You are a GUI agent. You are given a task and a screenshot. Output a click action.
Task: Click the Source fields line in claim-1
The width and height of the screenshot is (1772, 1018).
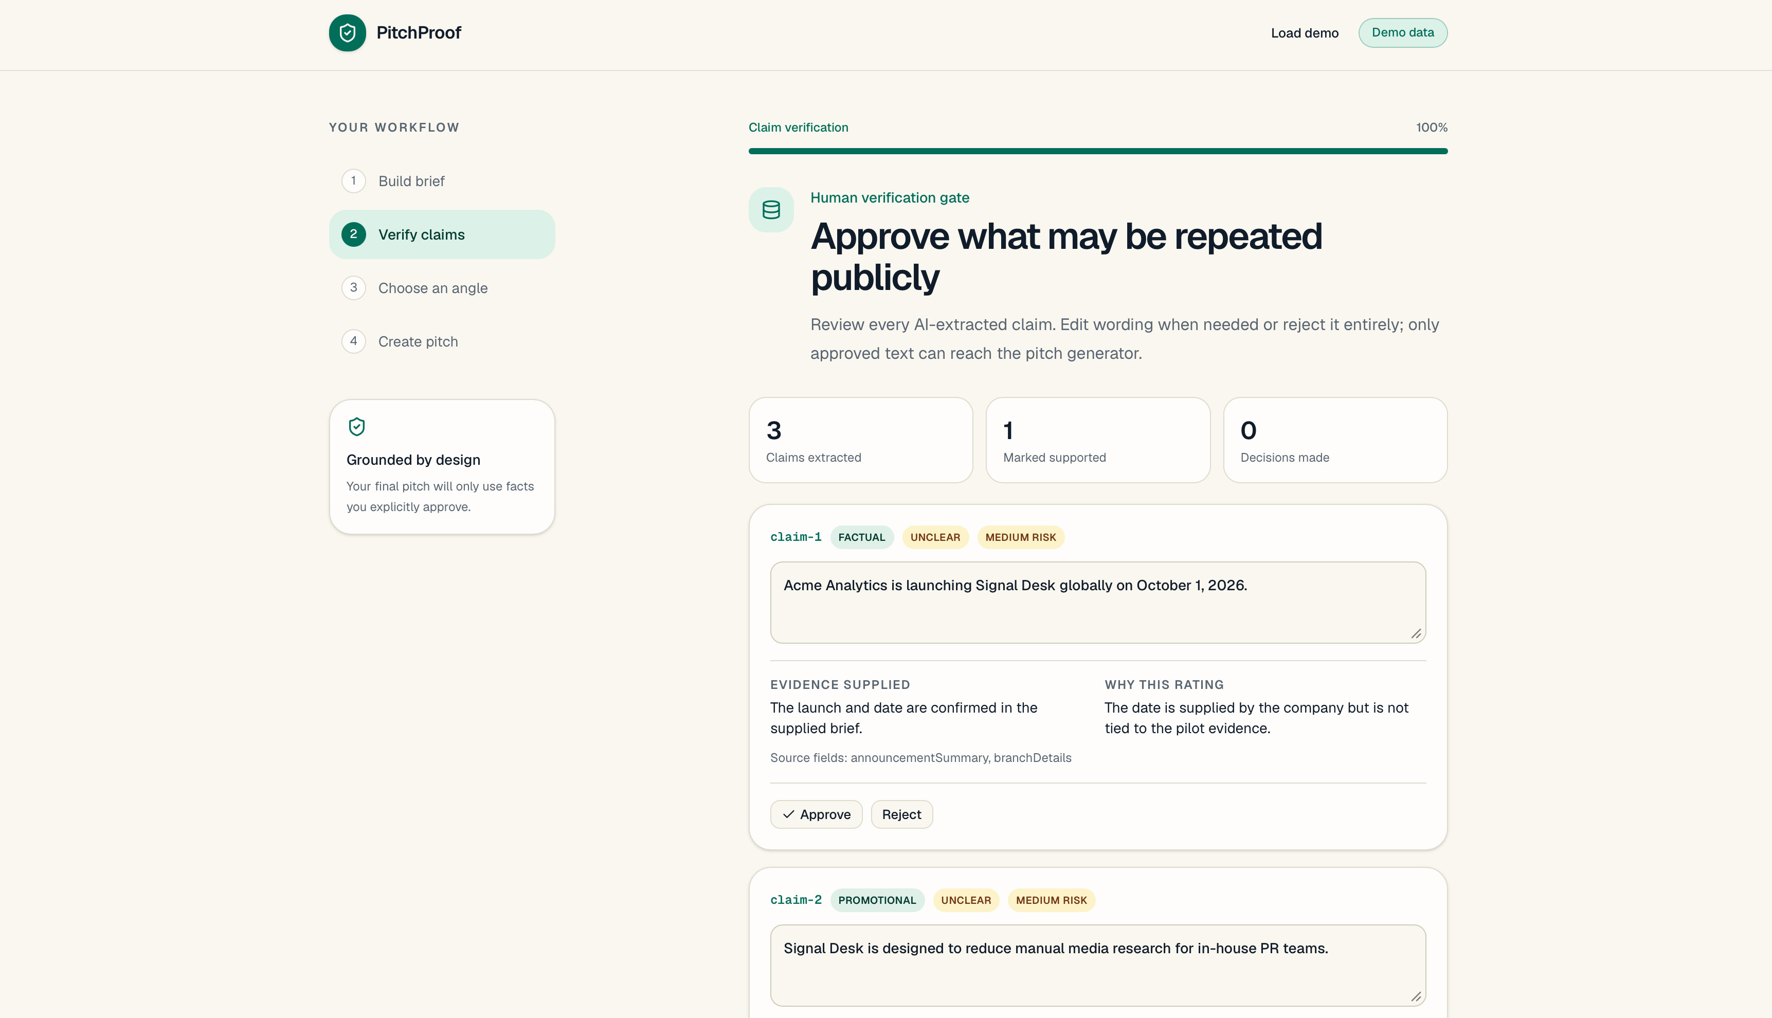(920, 758)
